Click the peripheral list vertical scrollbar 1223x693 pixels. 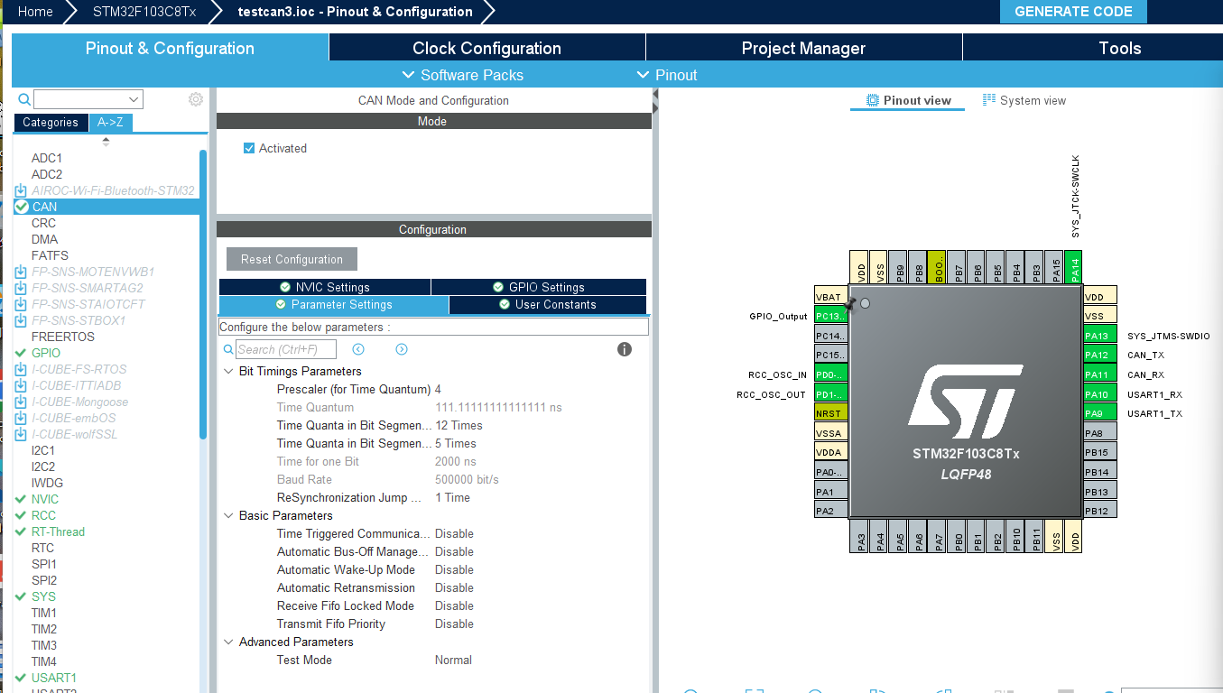coord(203,293)
